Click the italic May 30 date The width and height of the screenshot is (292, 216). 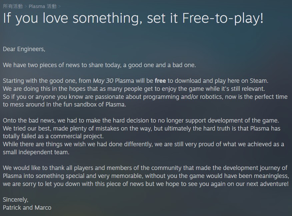click(x=103, y=81)
